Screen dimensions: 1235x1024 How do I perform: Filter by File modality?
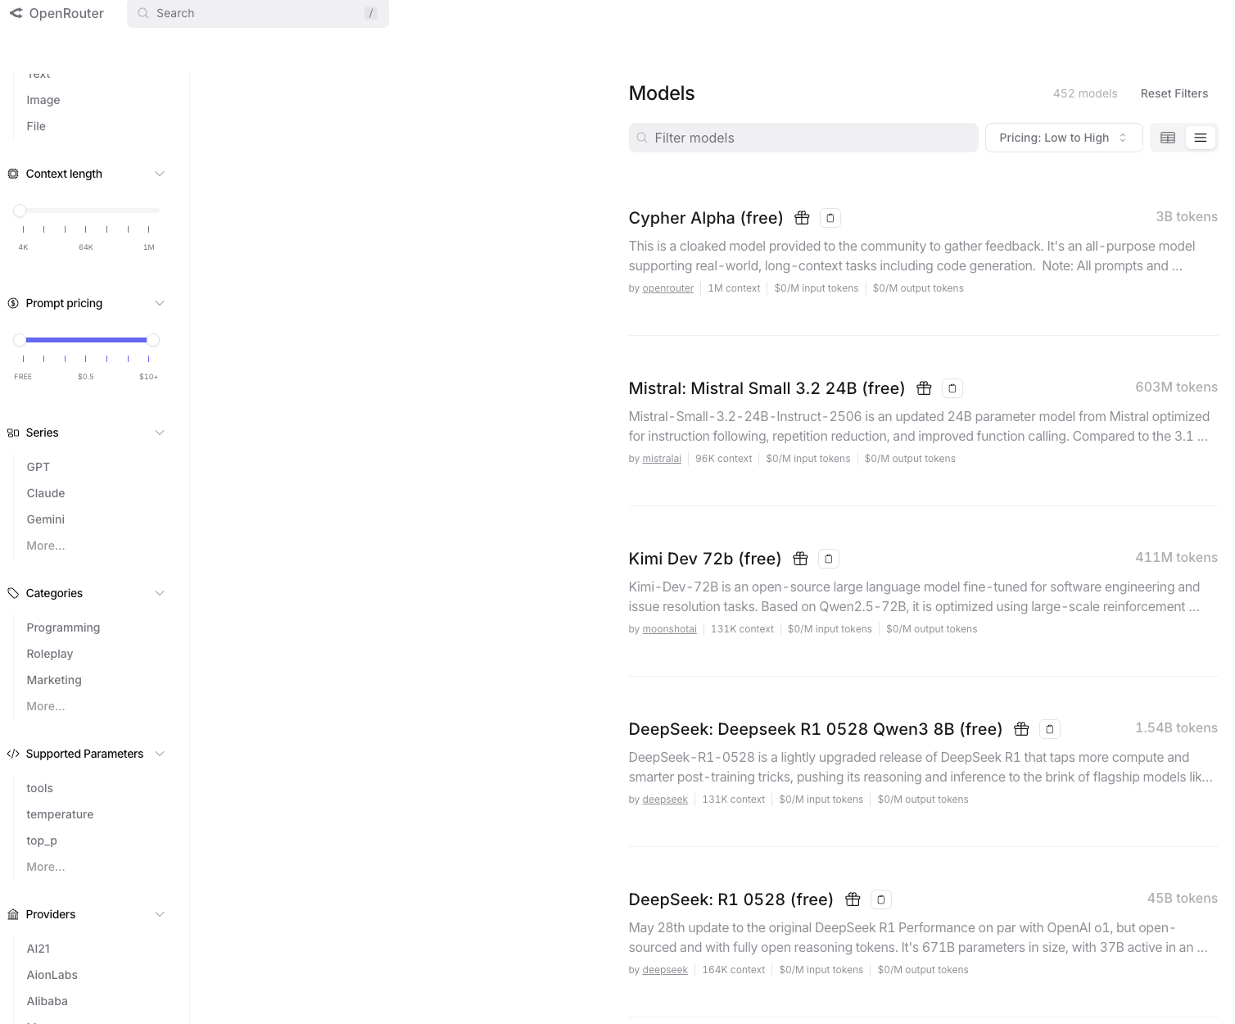[x=36, y=126]
